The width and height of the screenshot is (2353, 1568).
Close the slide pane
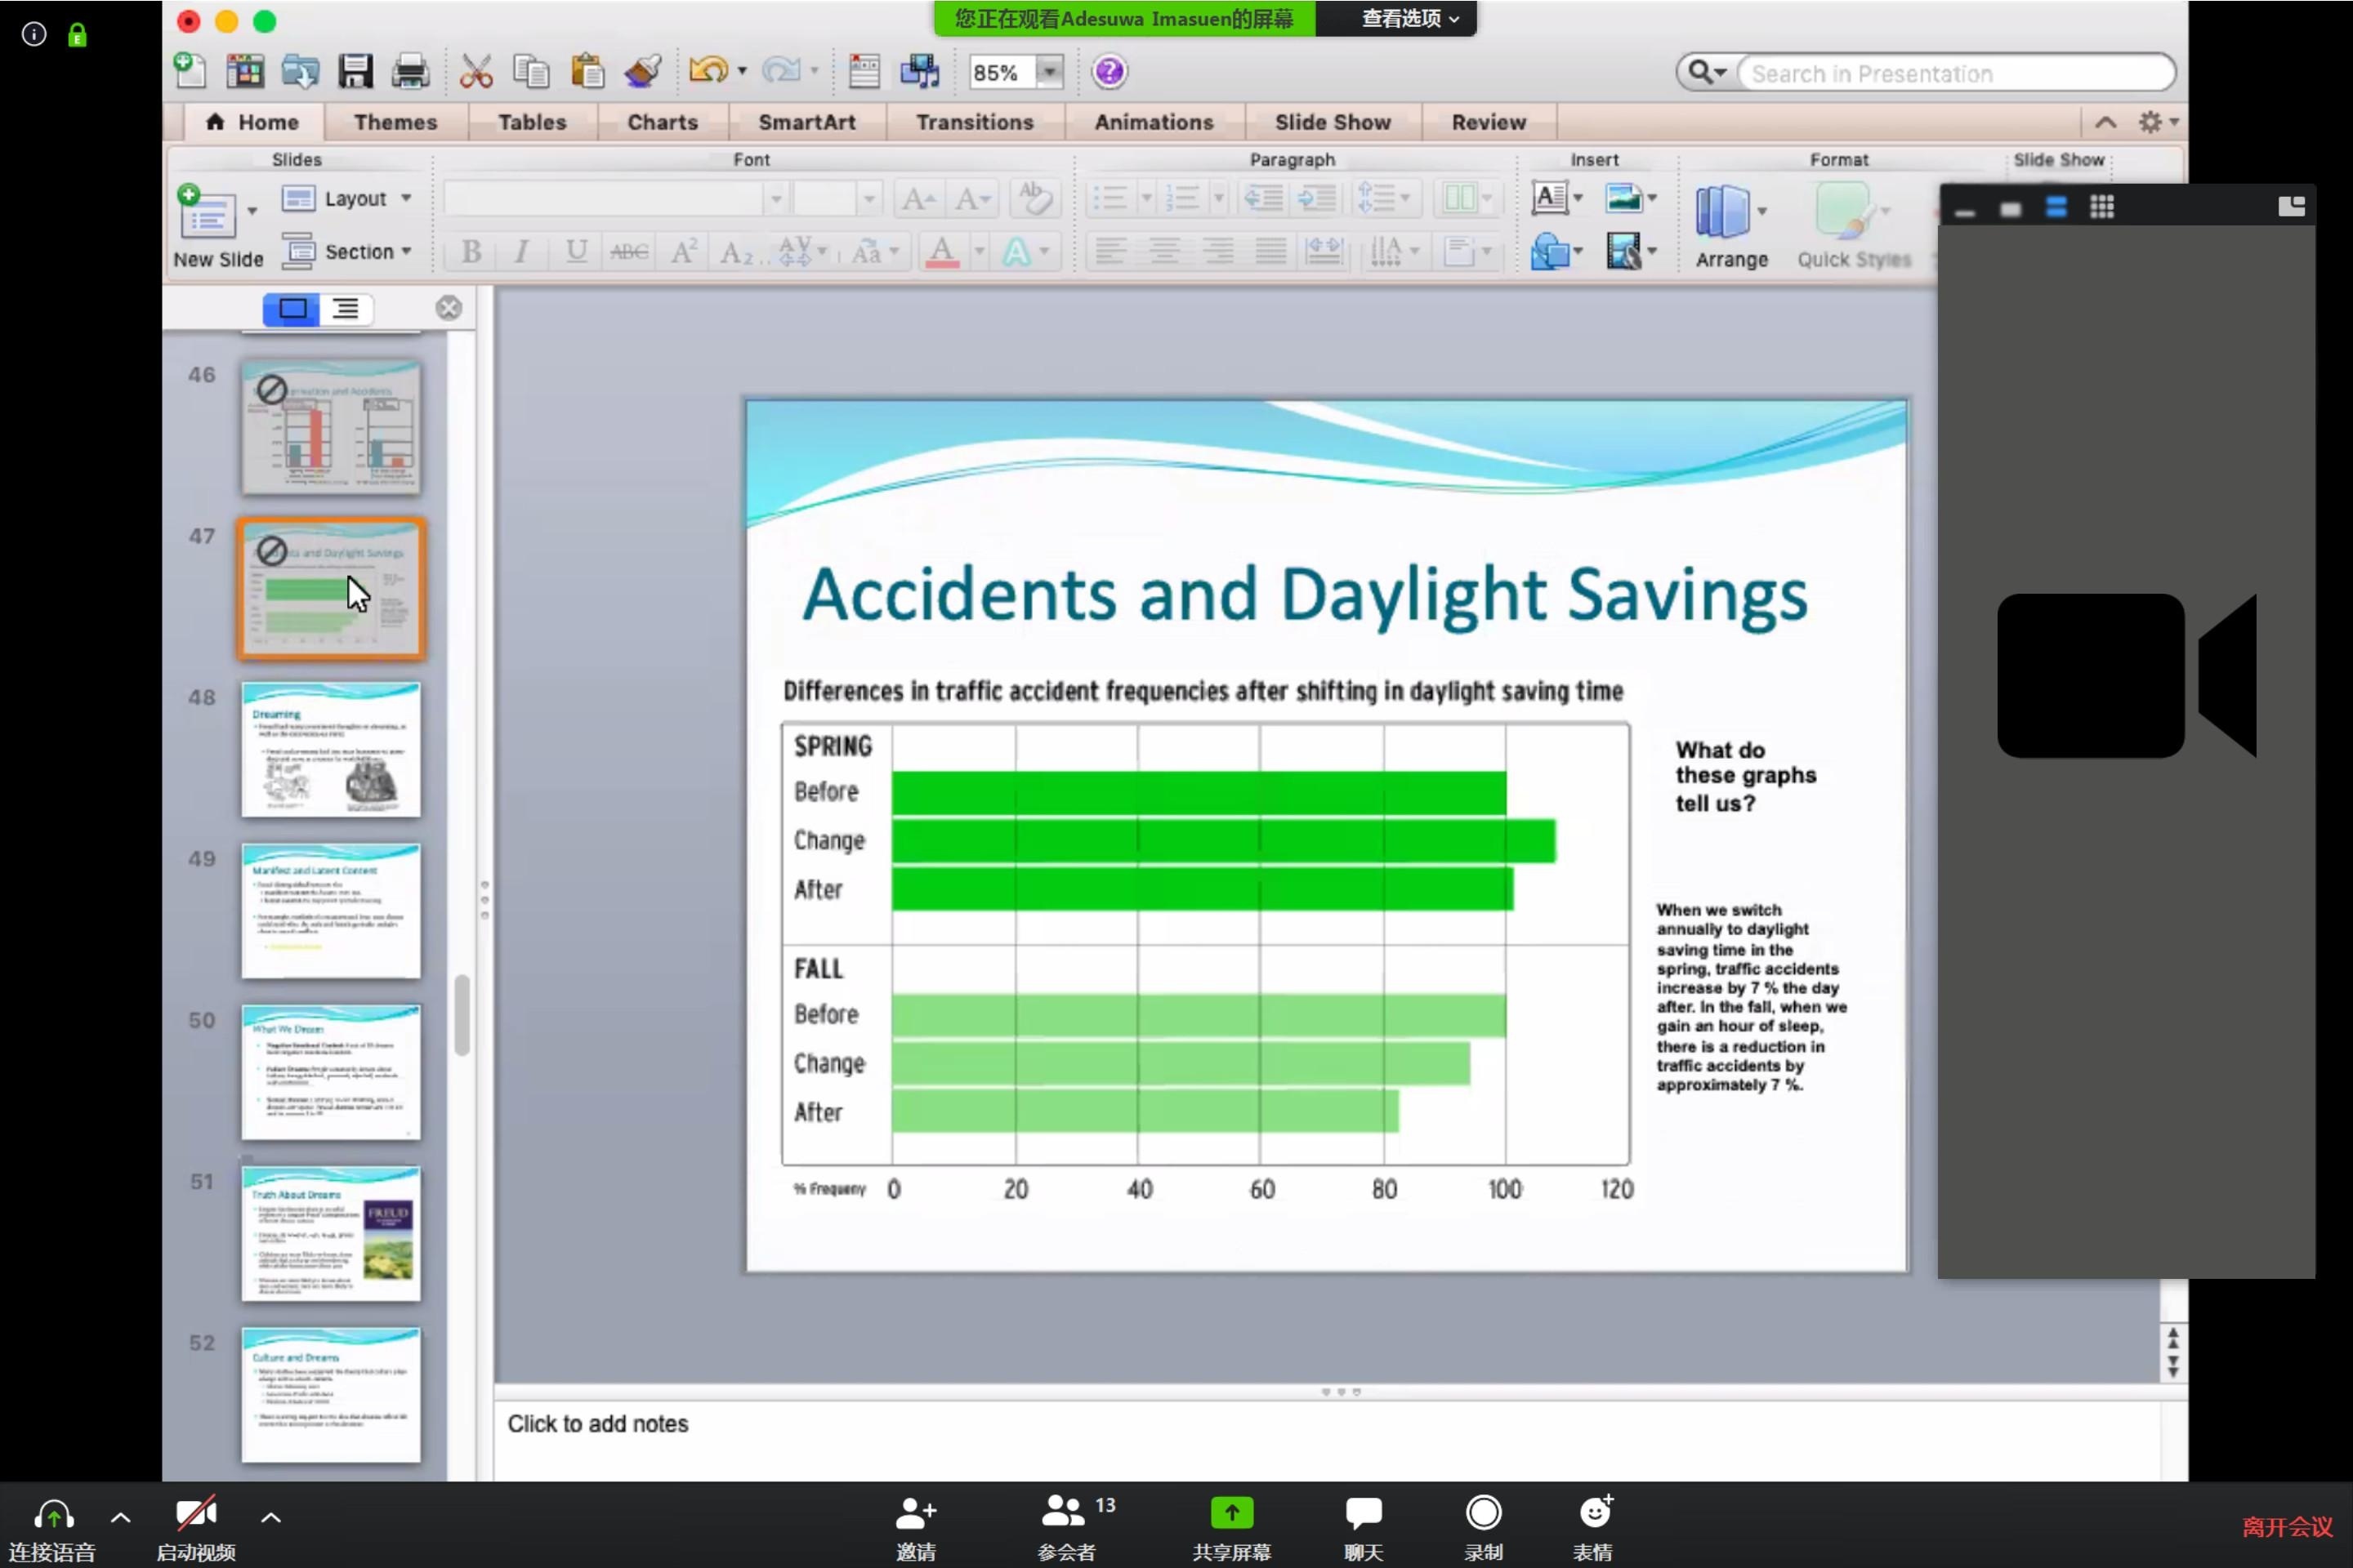(449, 308)
